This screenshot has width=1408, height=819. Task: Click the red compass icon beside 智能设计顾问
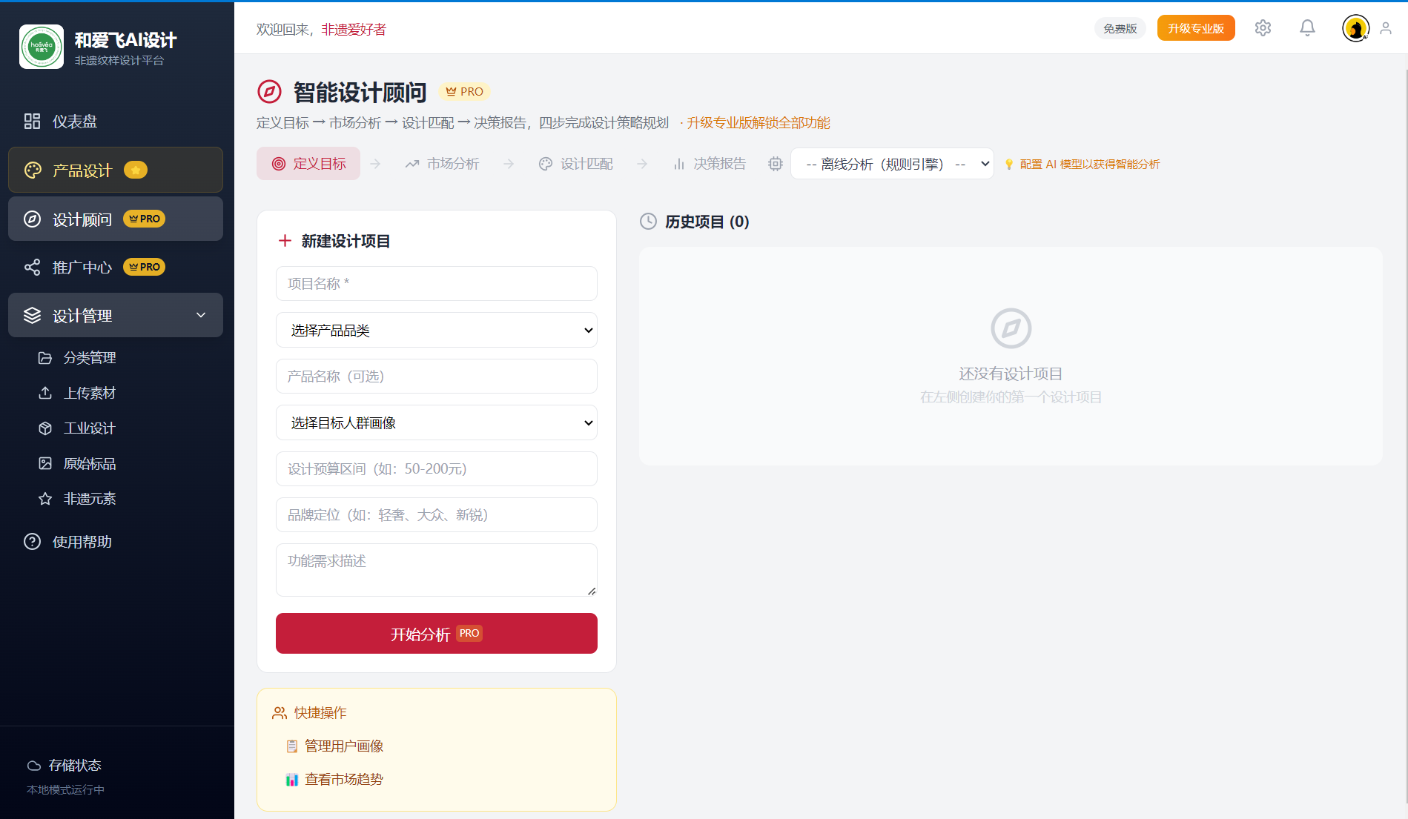(x=269, y=92)
